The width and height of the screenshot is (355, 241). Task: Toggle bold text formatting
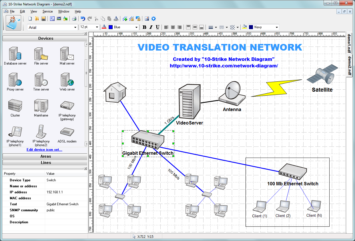[144, 27]
